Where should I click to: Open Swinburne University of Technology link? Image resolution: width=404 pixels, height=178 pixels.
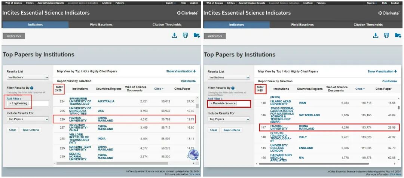tap(80, 101)
